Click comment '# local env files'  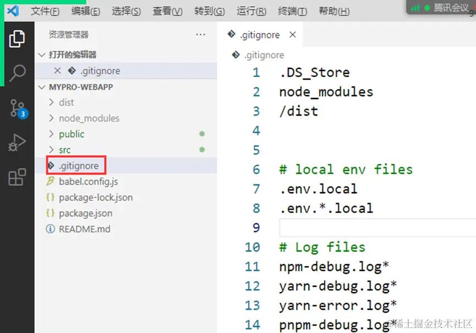pyautogui.click(x=346, y=170)
